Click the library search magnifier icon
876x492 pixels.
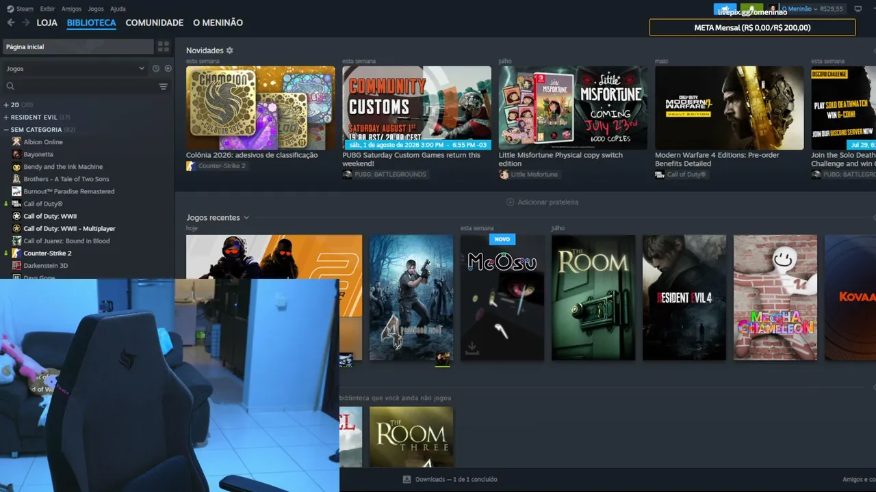click(x=10, y=86)
